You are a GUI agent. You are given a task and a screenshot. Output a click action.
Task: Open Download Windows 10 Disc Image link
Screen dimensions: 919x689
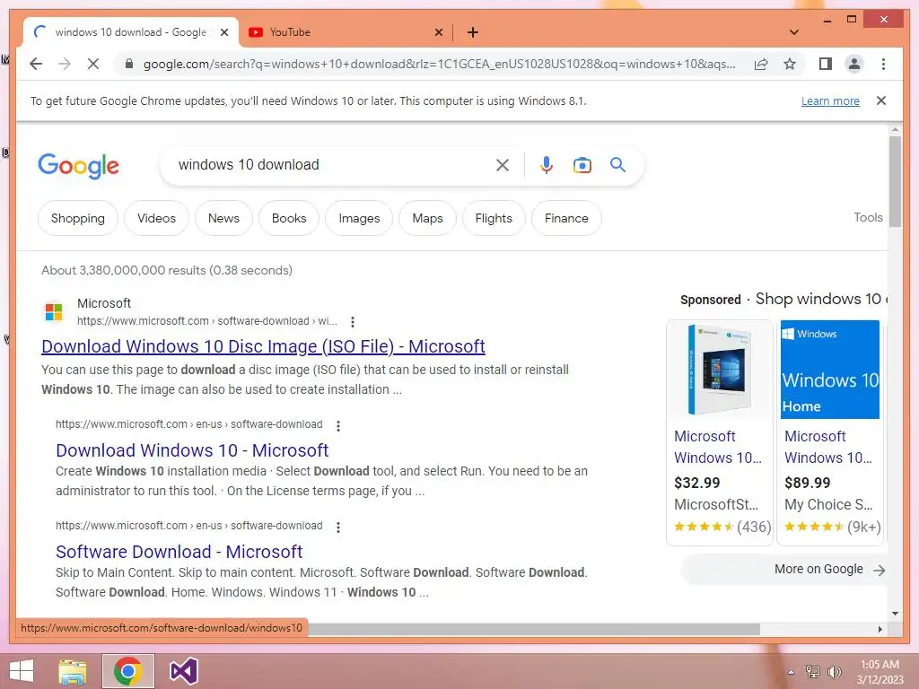[x=263, y=346]
